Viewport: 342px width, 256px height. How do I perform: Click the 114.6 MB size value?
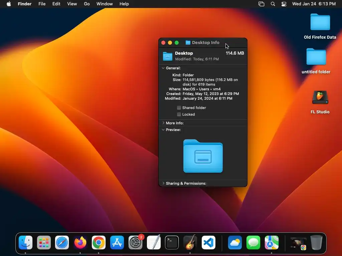[235, 53]
